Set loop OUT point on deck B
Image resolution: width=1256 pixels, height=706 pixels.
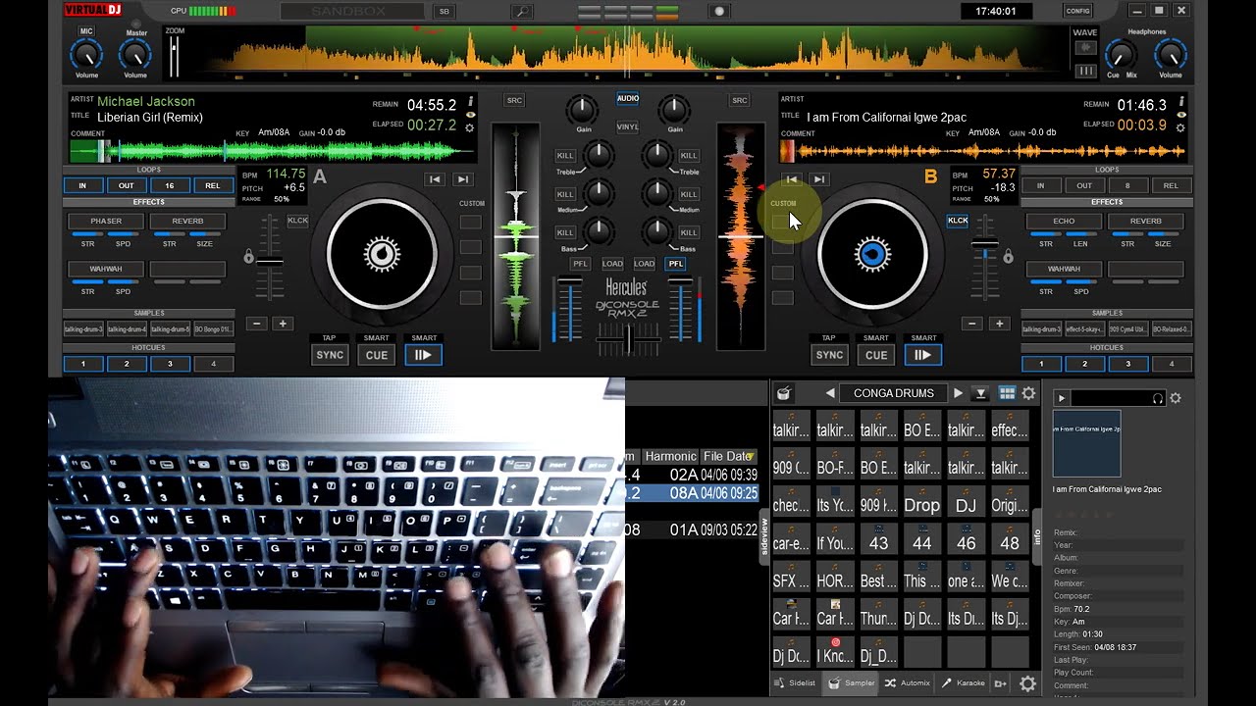point(1084,185)
